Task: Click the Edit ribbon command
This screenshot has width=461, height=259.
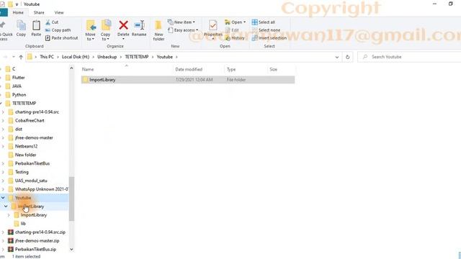Action: (232, 30)
